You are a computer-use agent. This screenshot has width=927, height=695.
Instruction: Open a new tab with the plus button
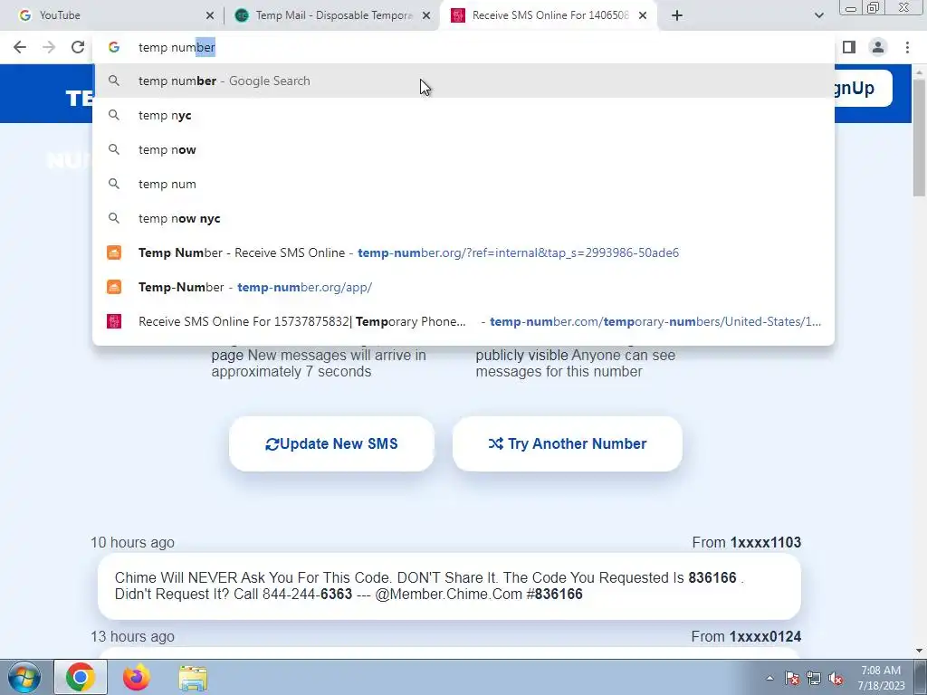coord(677,15)
